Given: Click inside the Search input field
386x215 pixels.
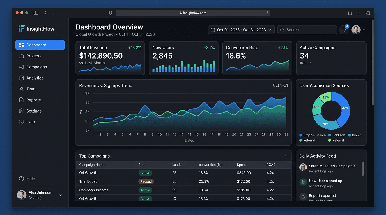Looking at the screenshot, I should (x=307, y=30).
